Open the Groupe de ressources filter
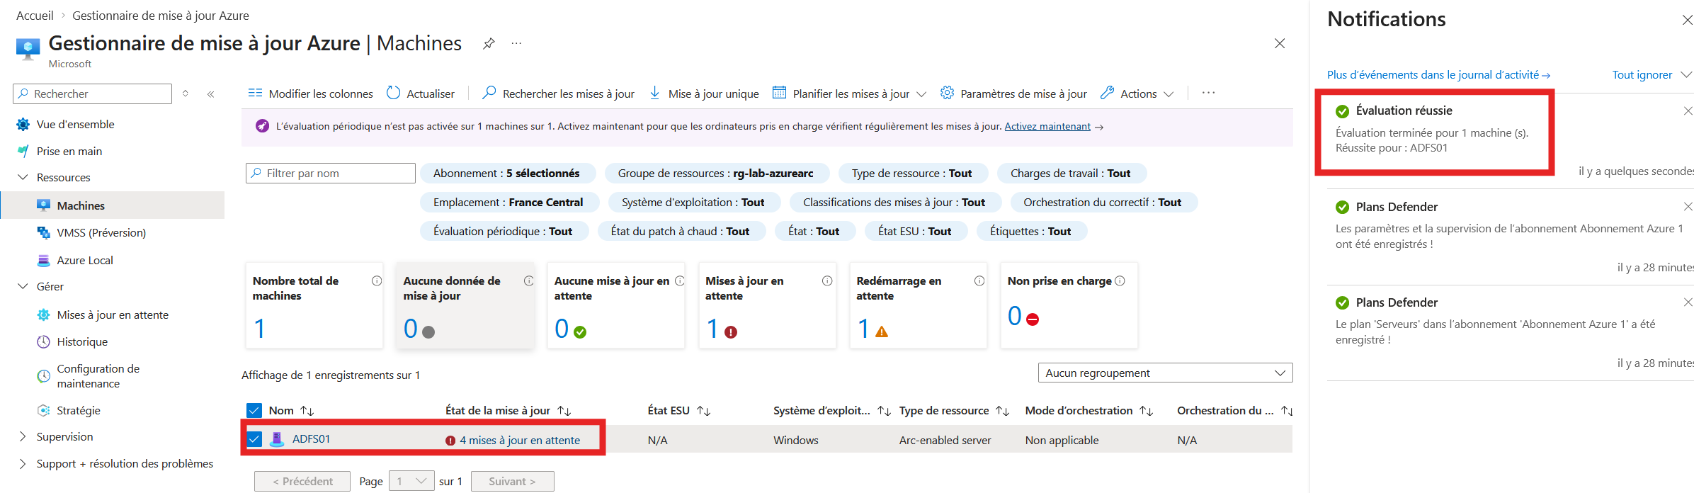This screenshot has height=493, width=1694. (715, 173)
